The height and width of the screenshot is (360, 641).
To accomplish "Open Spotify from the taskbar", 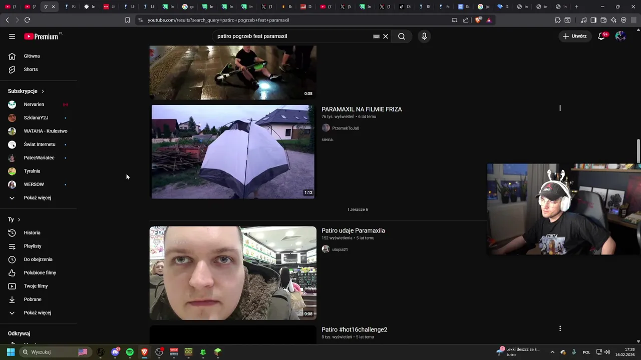I will tap(130, 352).
